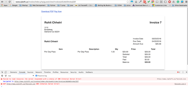Viewport: 188px width, 103px height.
Task: Switch to the Network tab
Action: coord(39,72)
